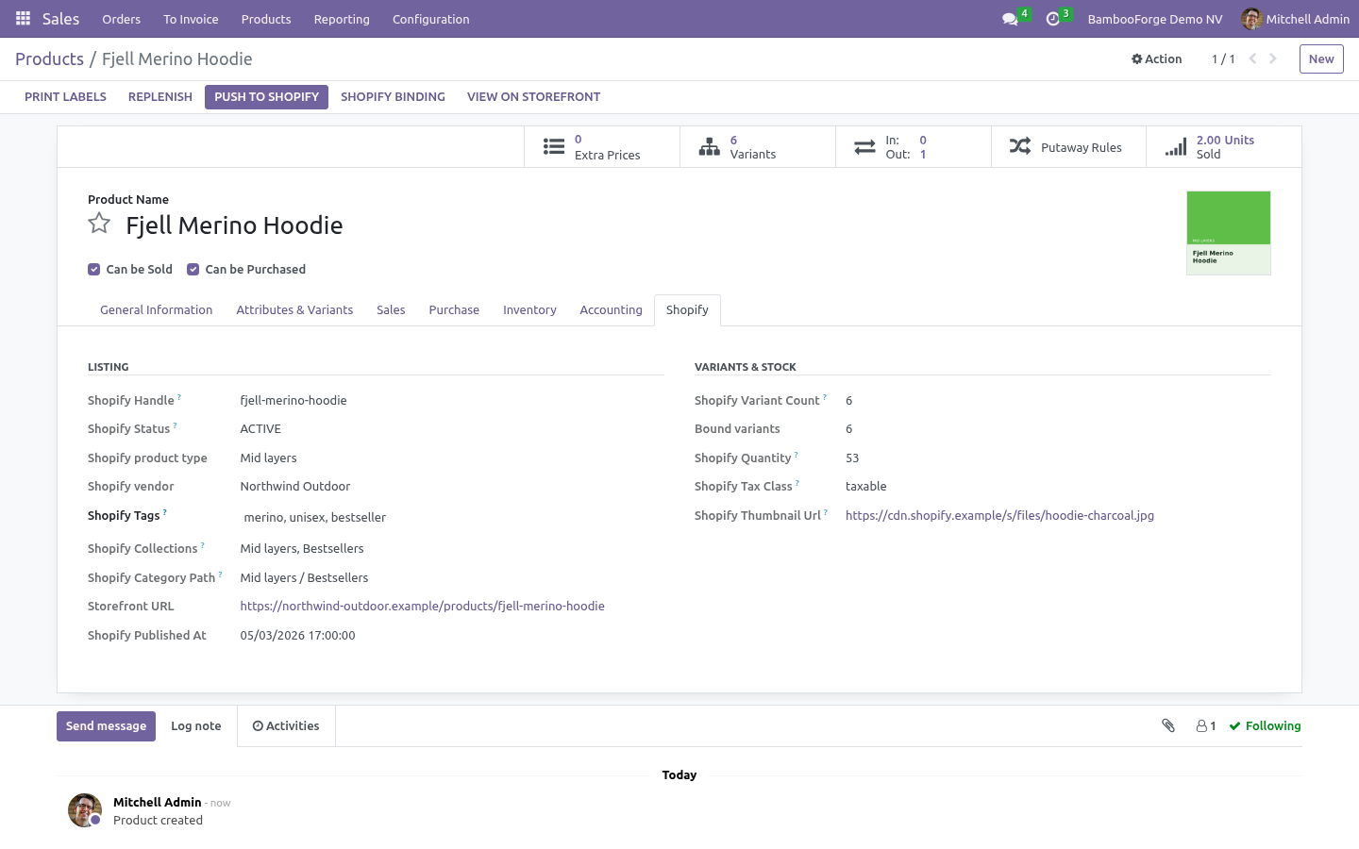1359x849 pixels.
Task: Open the Action dropdown menu
Action: tap(1157, 58)
